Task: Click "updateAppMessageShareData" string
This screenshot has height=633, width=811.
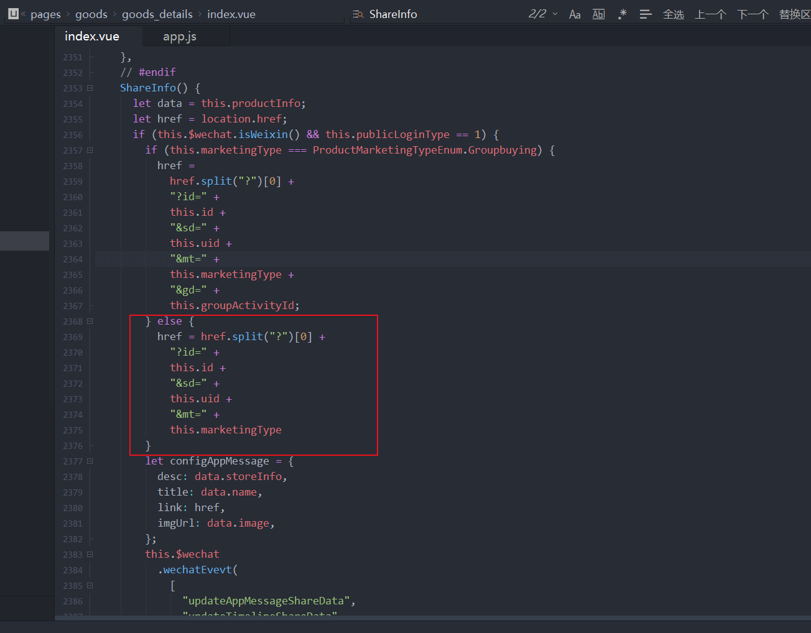Action: (266, 601)
